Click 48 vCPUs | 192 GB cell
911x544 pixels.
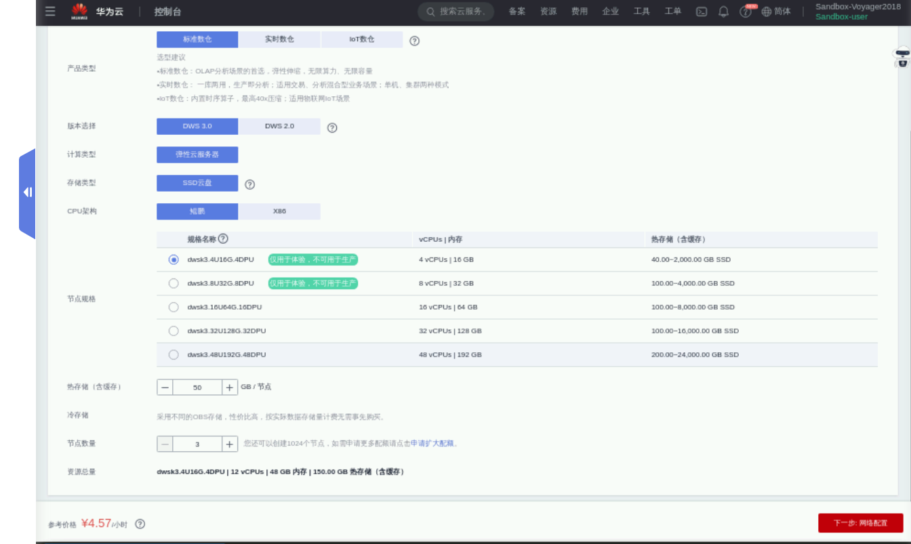click(x=450, y=354)
